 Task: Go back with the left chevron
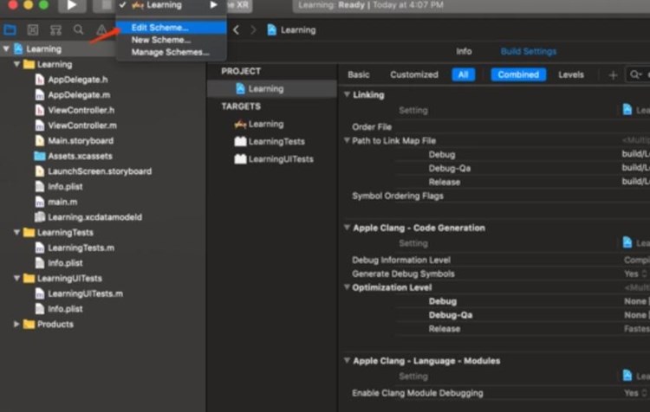pyautogui.click(x=236, y=29)
